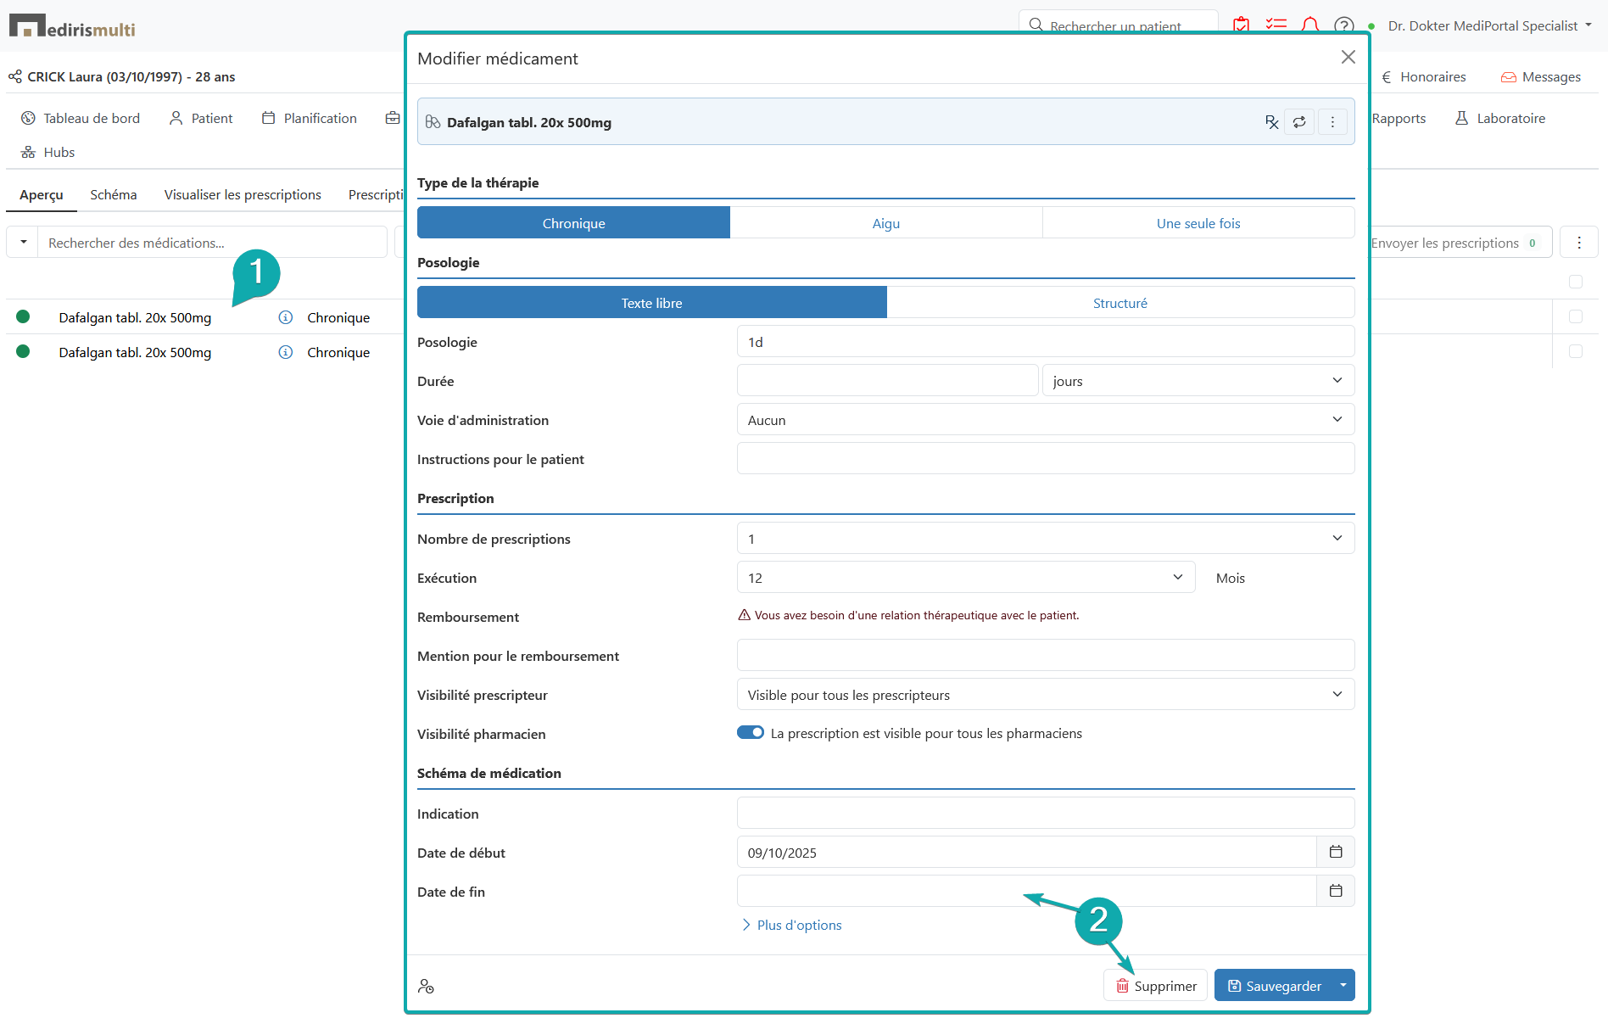This screenshot has height=1035, width=1608.
Task: Click the info icon on second Dafalgan row
Action: pyautogui.click(x=286, y=352)
